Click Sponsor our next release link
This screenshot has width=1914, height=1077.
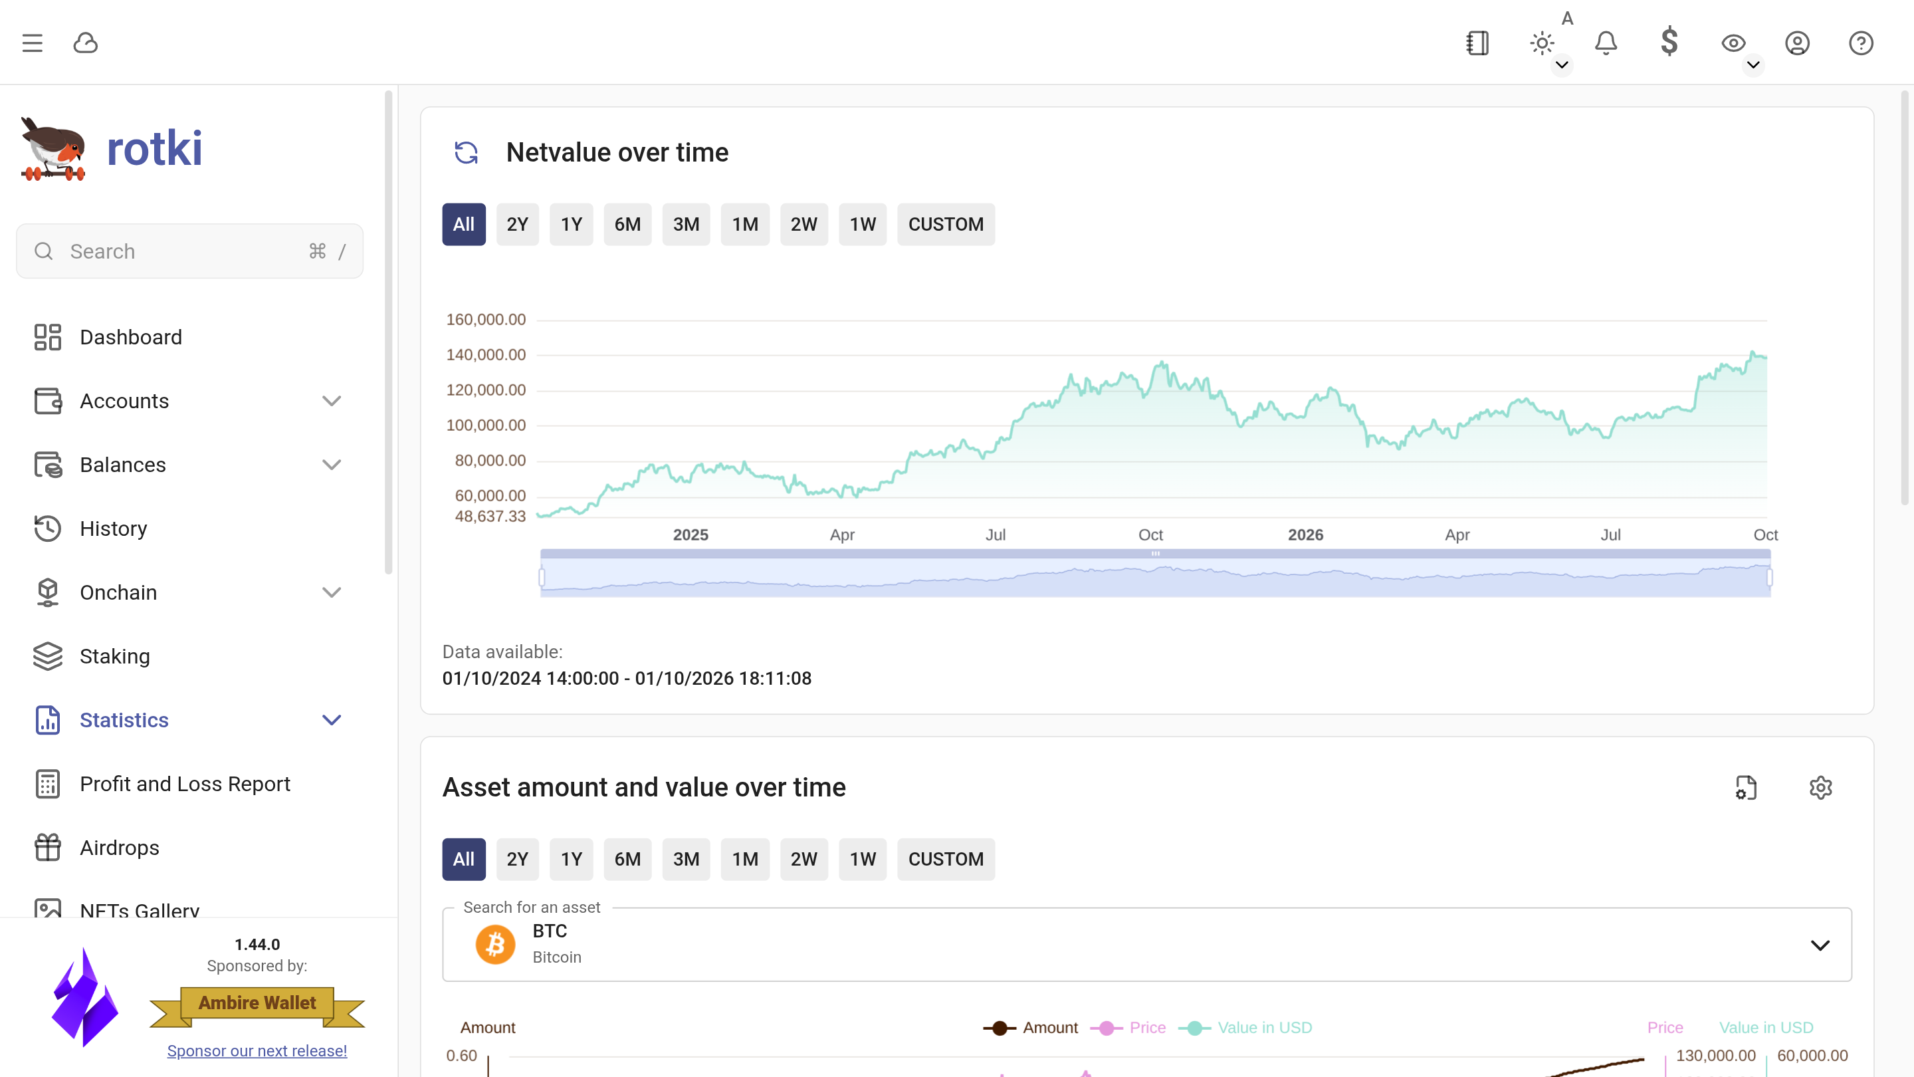coord(257,1051)
